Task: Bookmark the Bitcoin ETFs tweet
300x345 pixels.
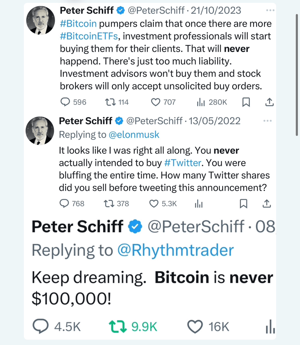Action: coord(246,103)
